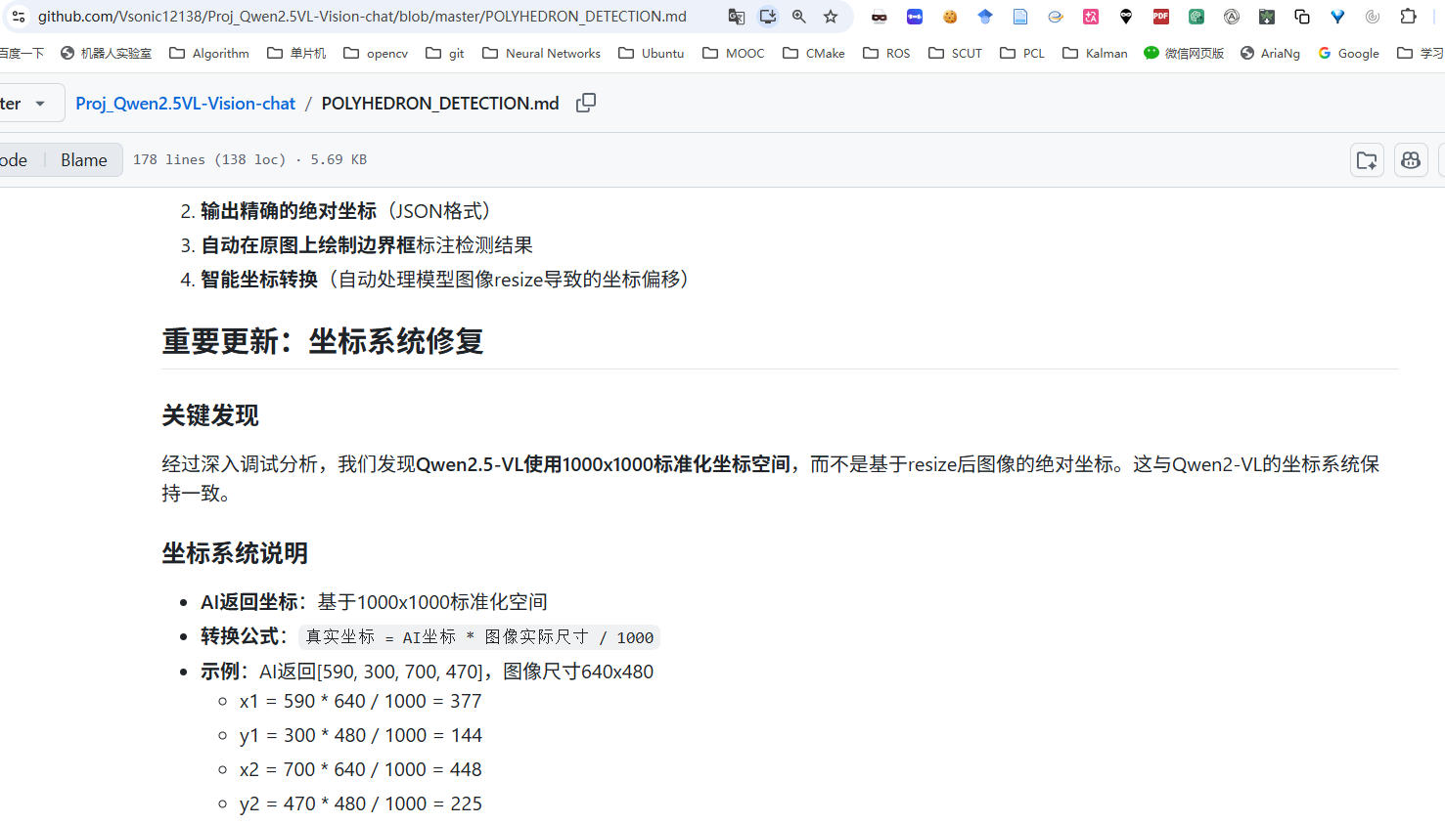Open the SCUT bookmark folder
This screenshot has width=1445, height=824.
point(955,53)
